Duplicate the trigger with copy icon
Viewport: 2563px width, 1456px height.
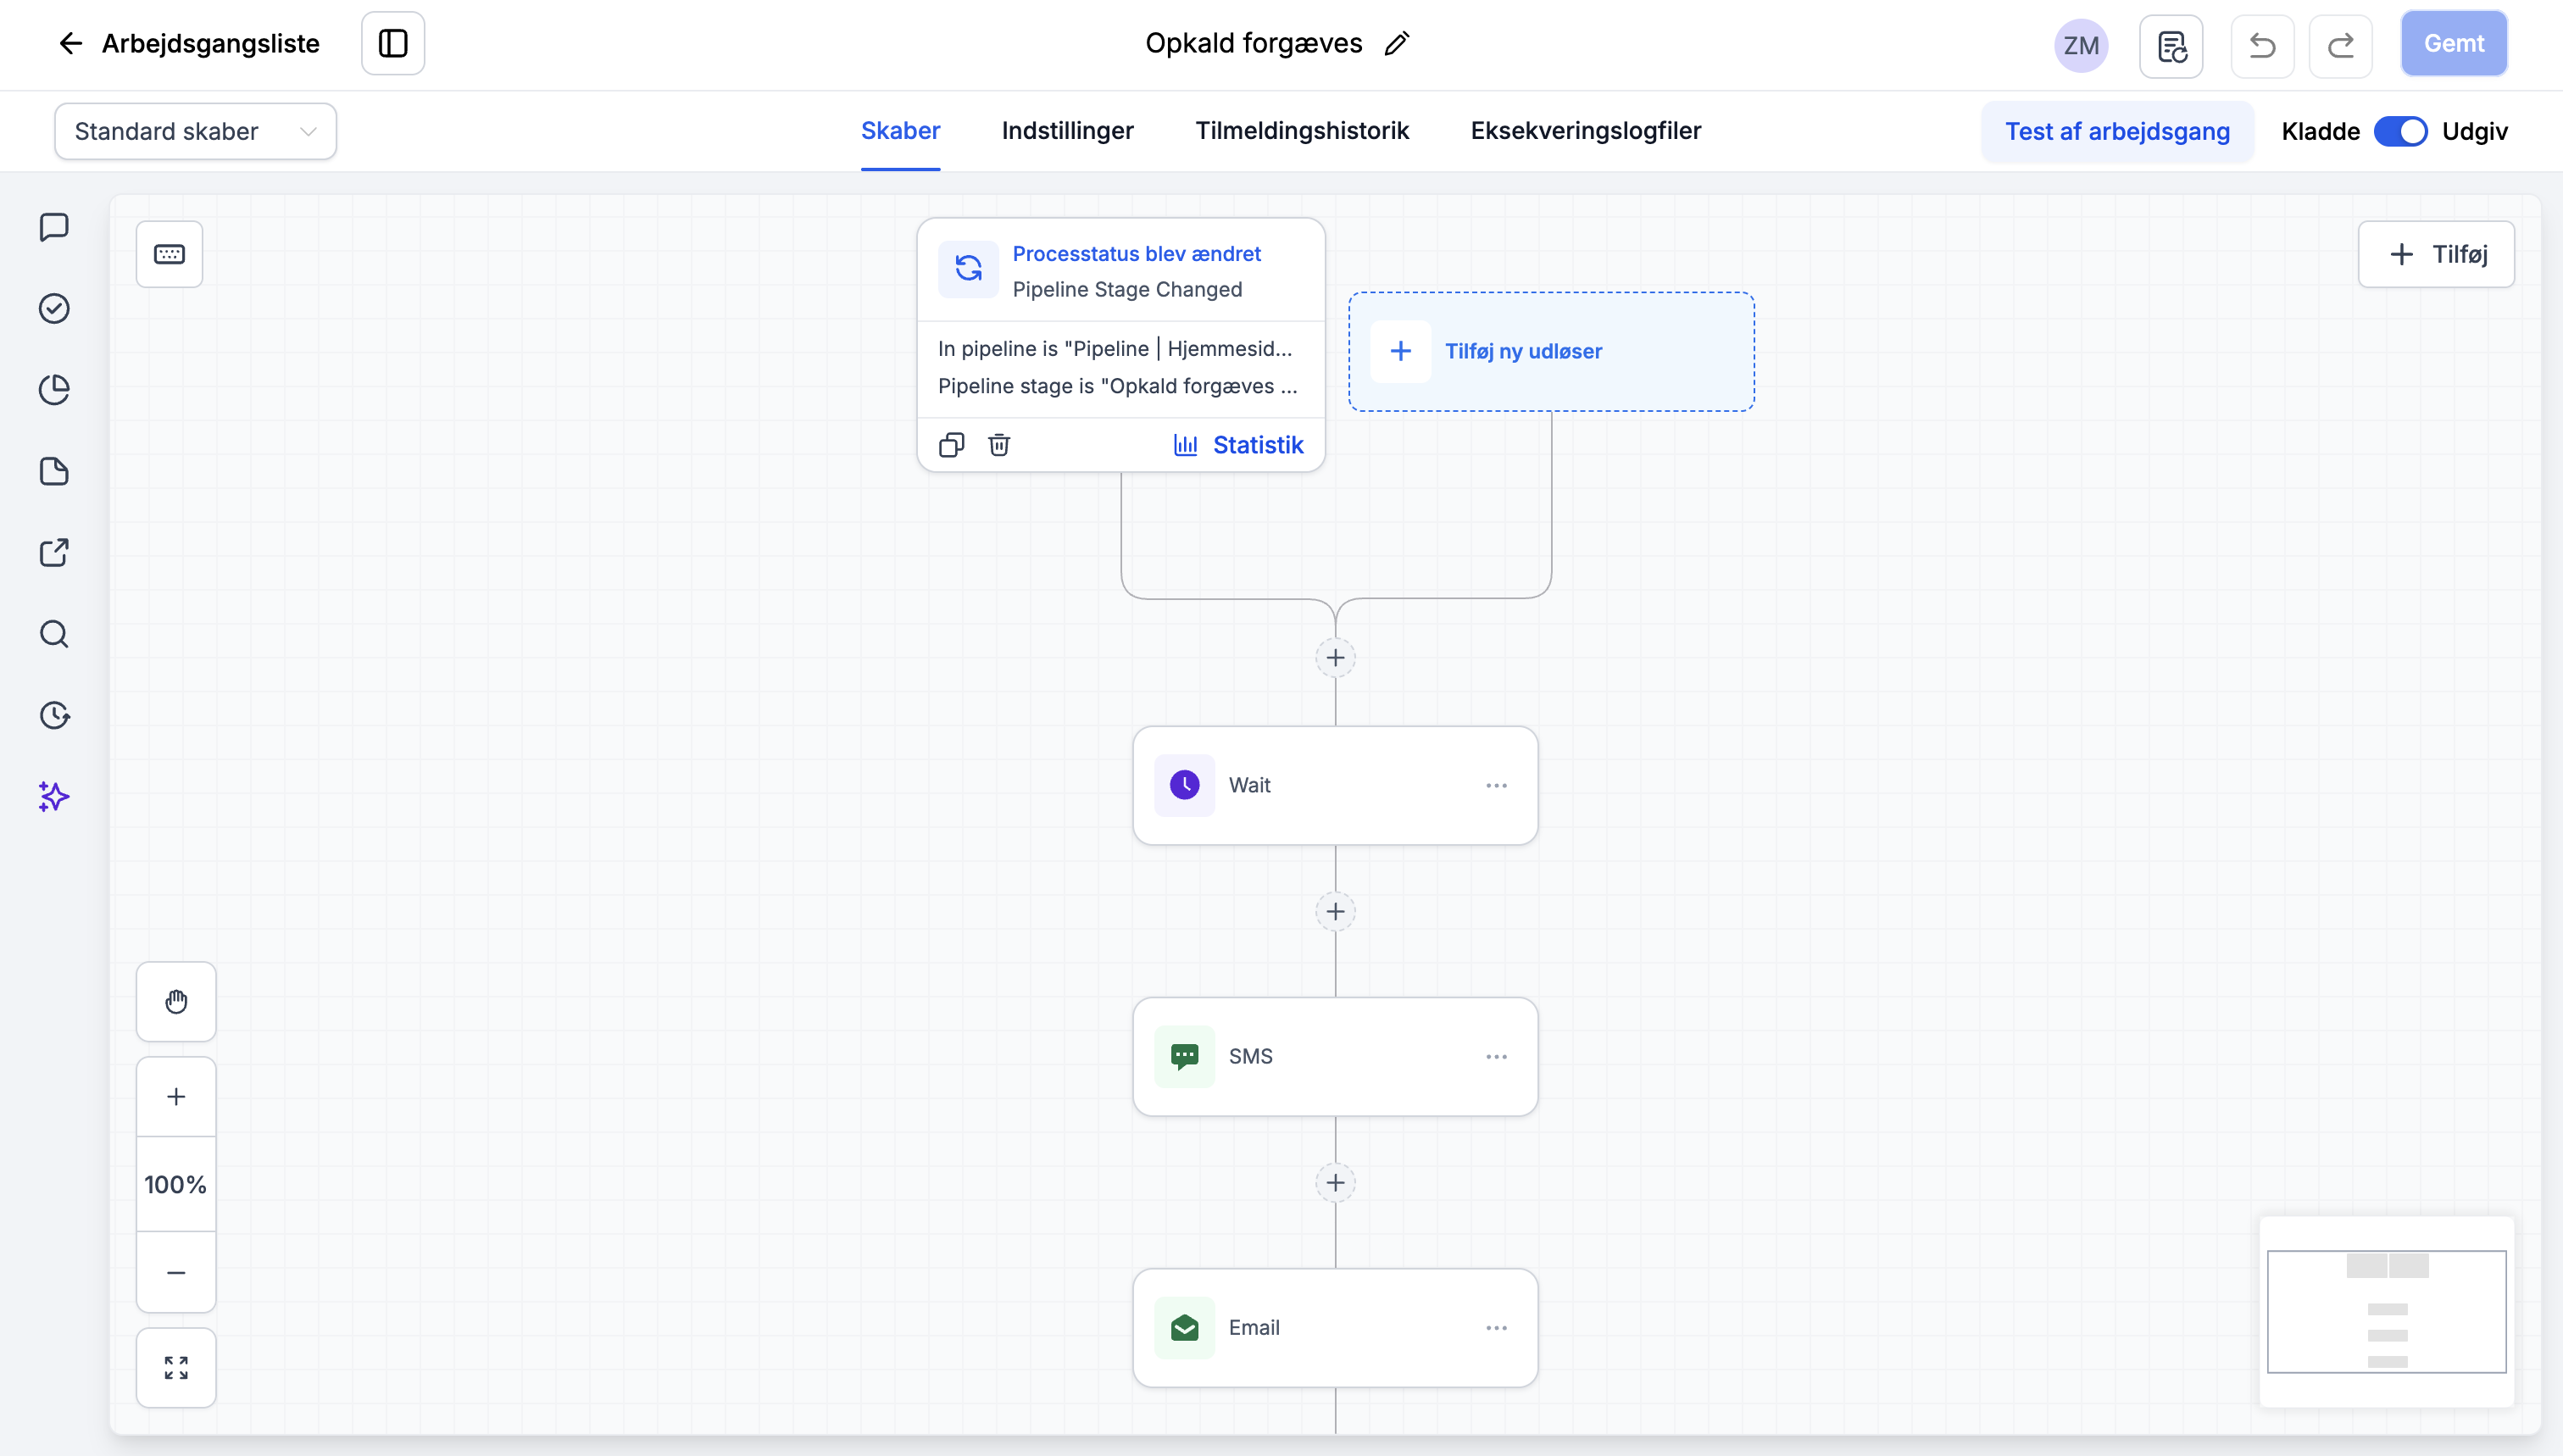point(951,445)
